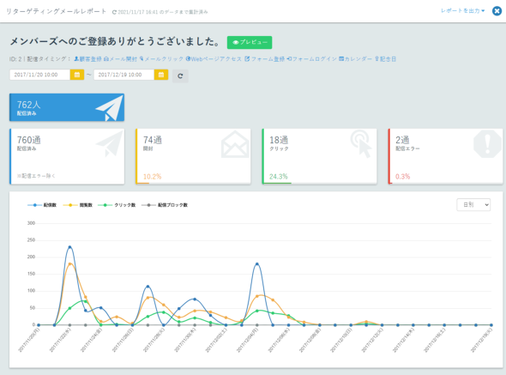Click the refresh date range button
Image resolution: width=506 pixels, height=375 pixels.
pos(180,76)
